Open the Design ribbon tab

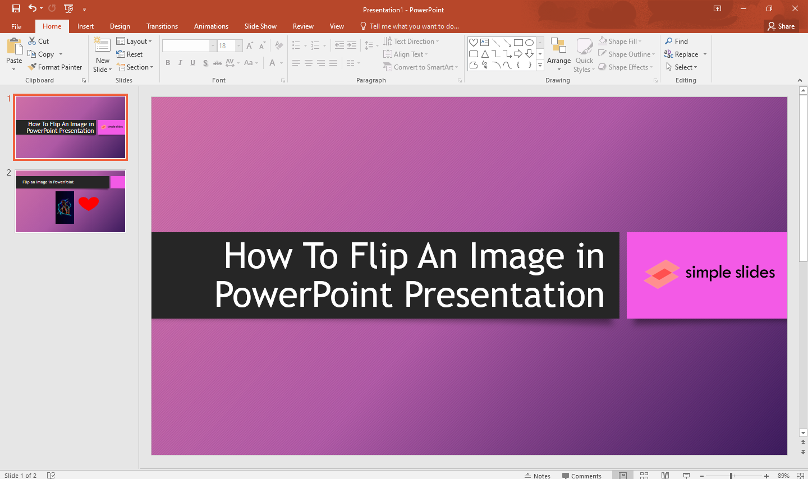(x=120, y=26)
